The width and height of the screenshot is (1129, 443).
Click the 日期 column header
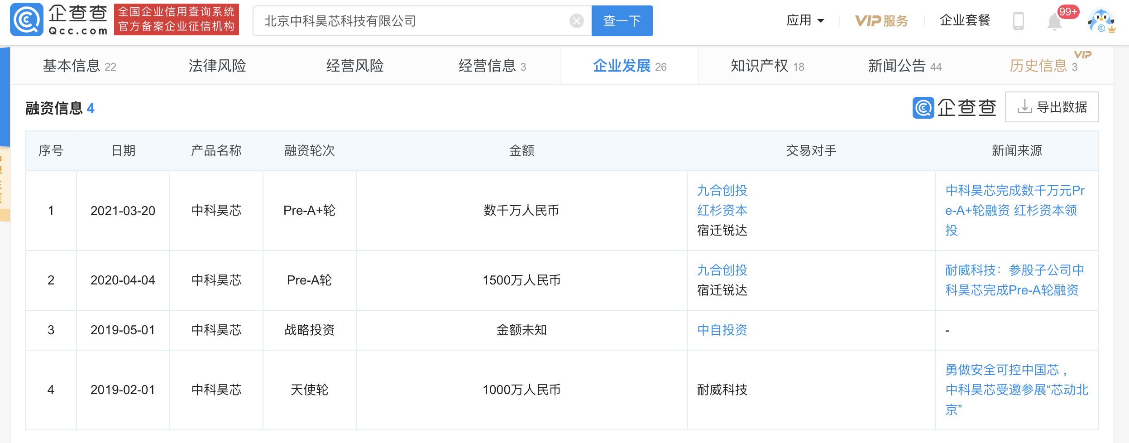[123, 151]
